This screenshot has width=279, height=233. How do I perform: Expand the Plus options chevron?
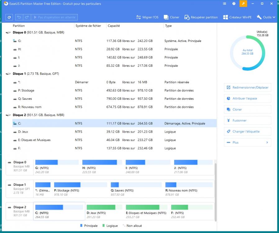(x=267, y=143)
